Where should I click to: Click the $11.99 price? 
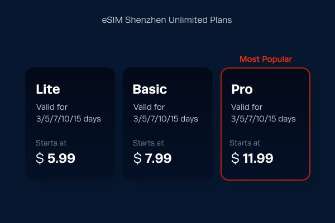[x=252, y=158]
